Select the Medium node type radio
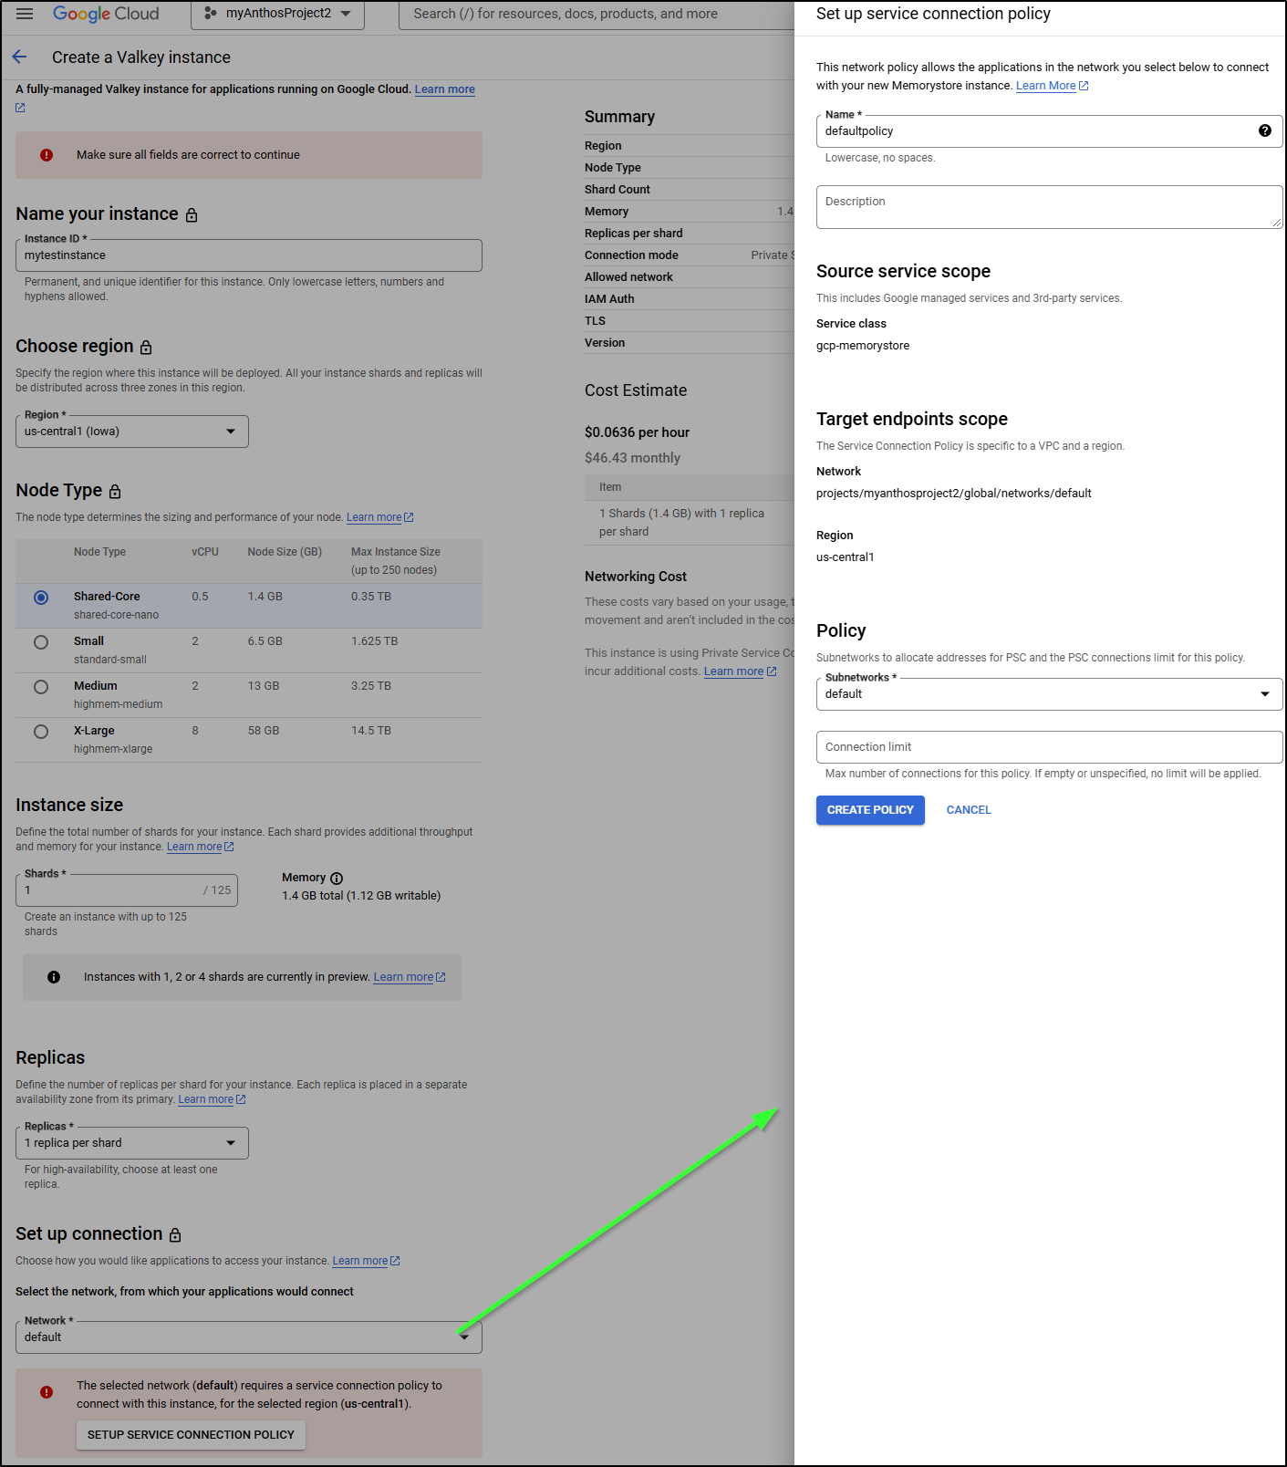This screenshot has width=1287, height=1467. (41, 687)
